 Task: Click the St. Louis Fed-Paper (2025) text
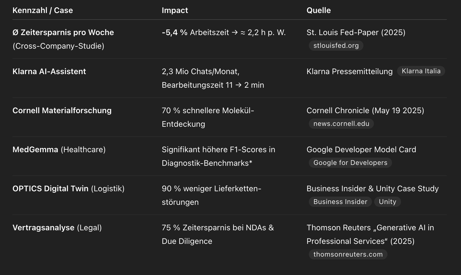356,32
